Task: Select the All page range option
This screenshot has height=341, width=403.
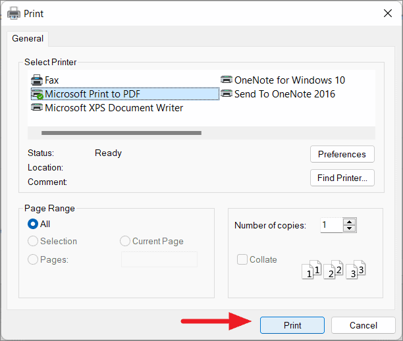Action: [33, 224]
